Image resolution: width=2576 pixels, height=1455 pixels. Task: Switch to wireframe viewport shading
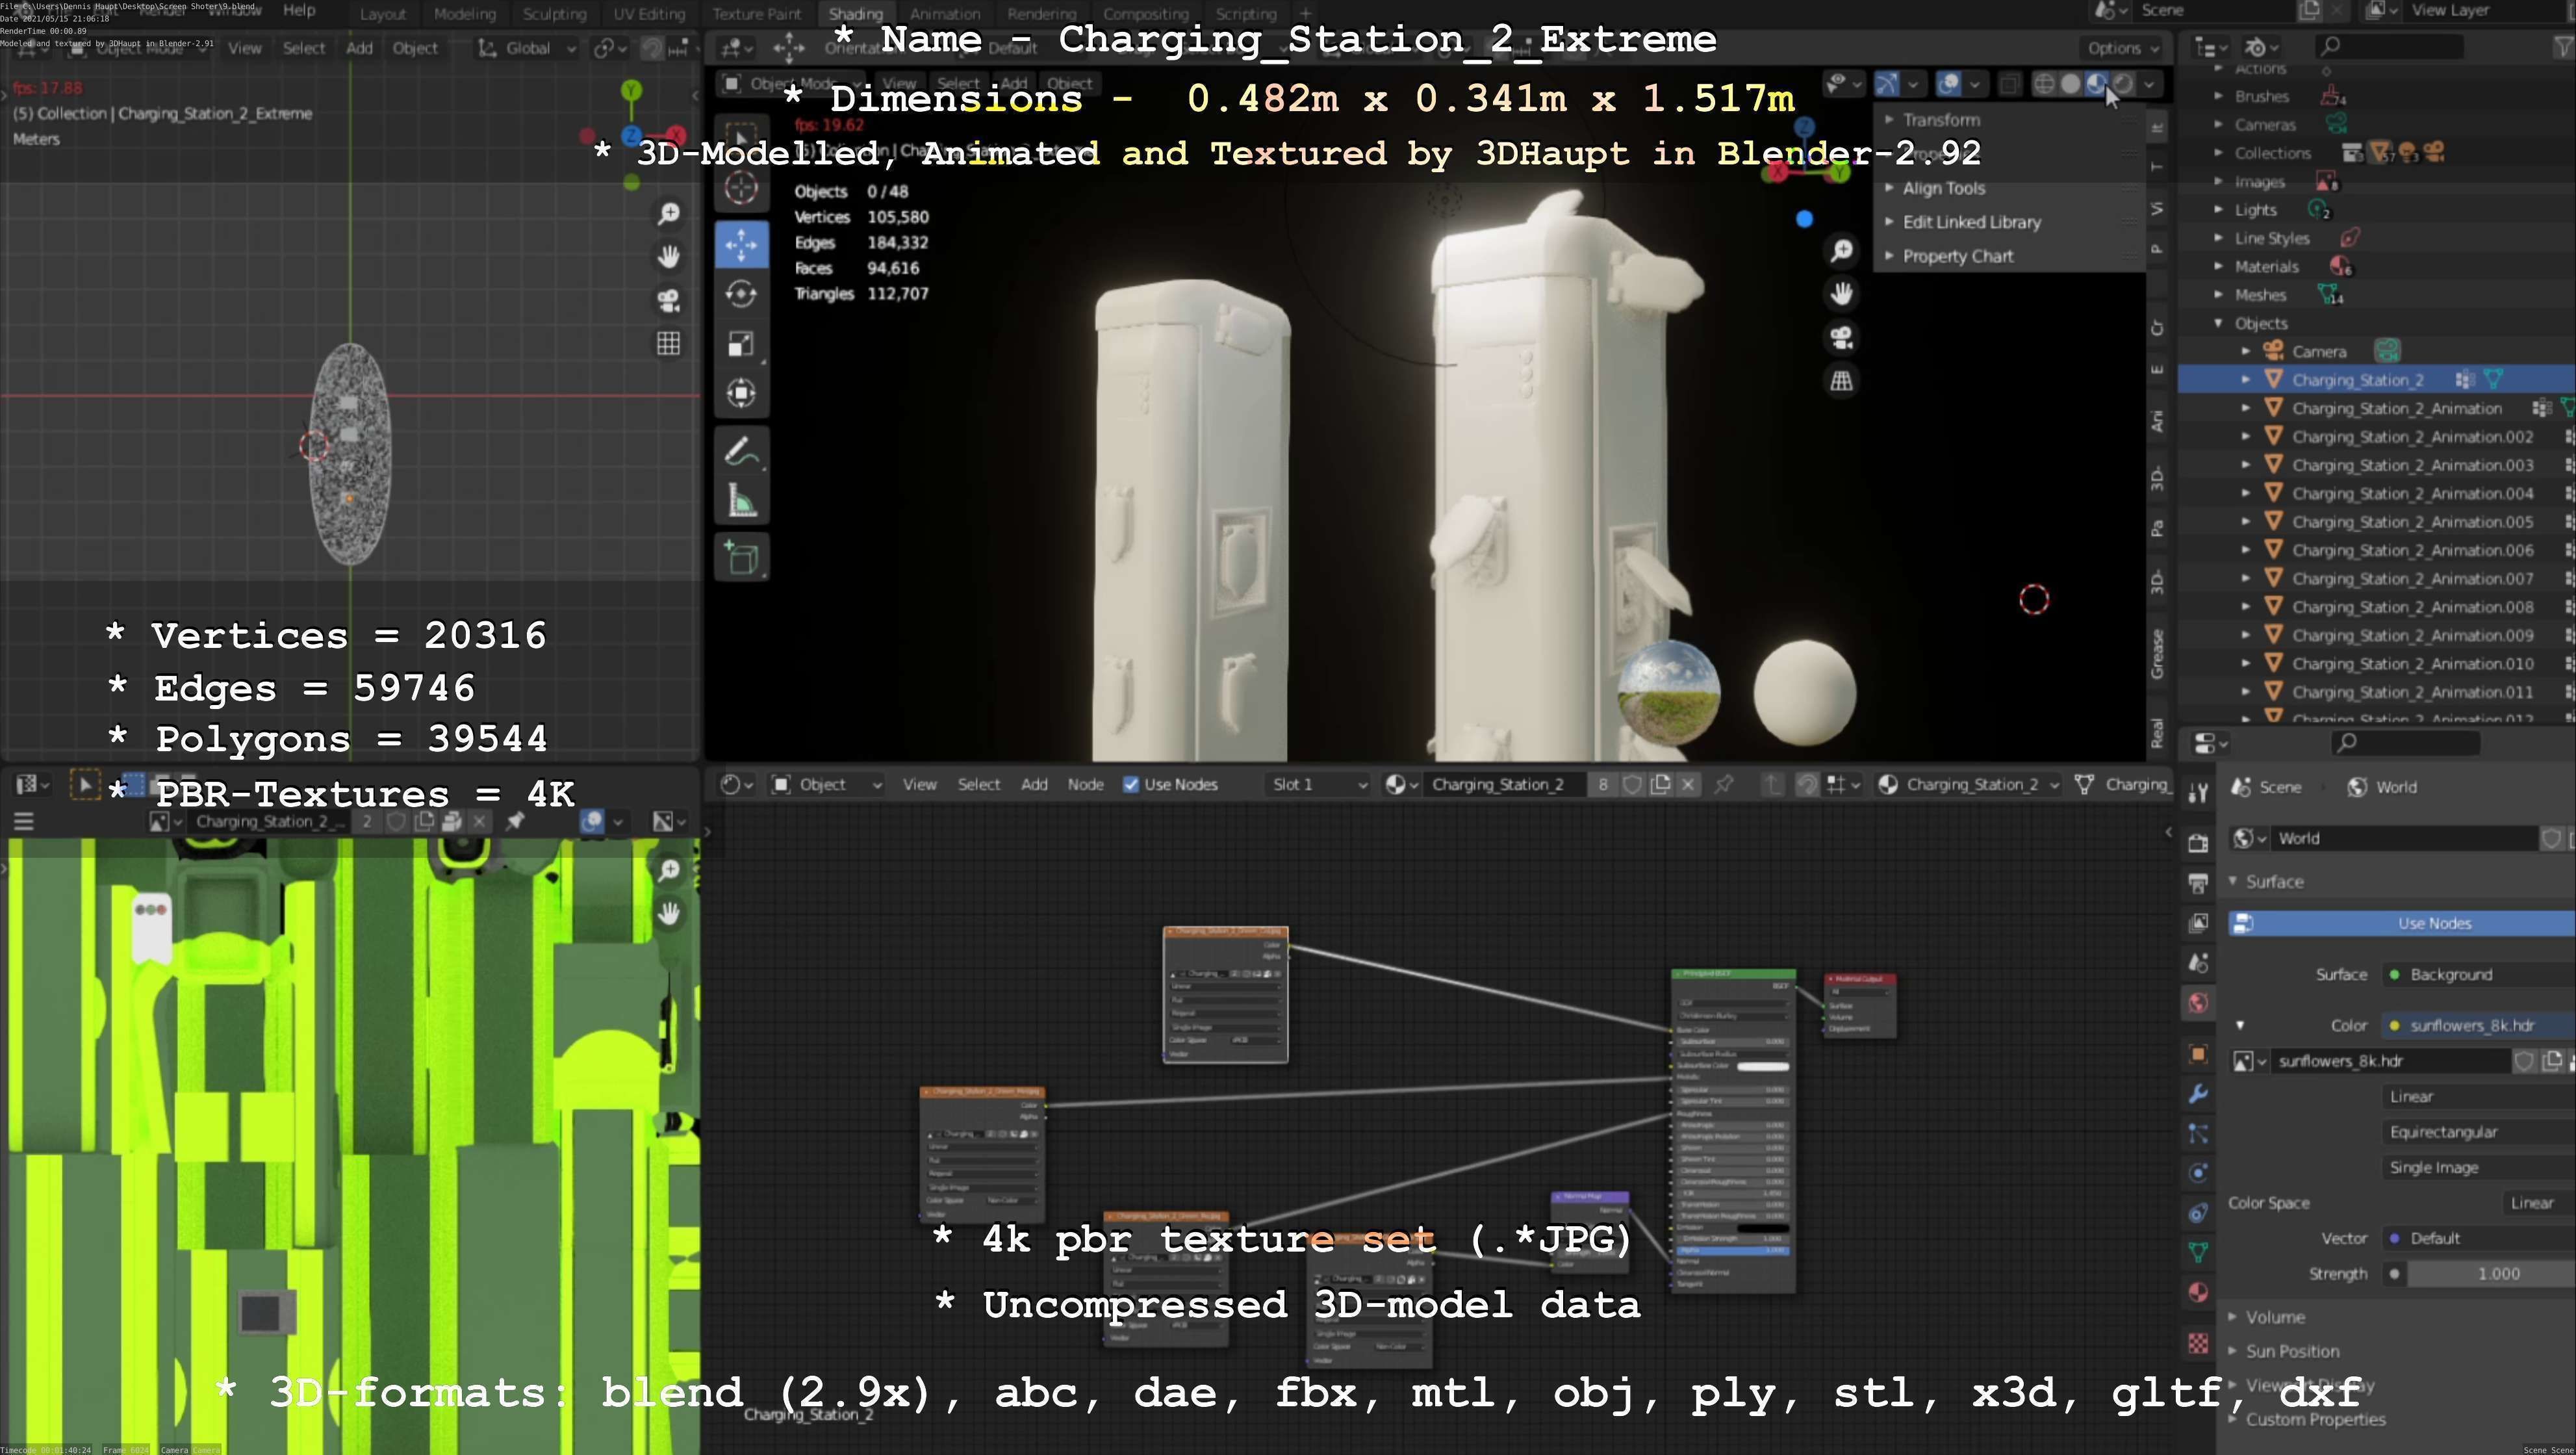pos(2044,84)
